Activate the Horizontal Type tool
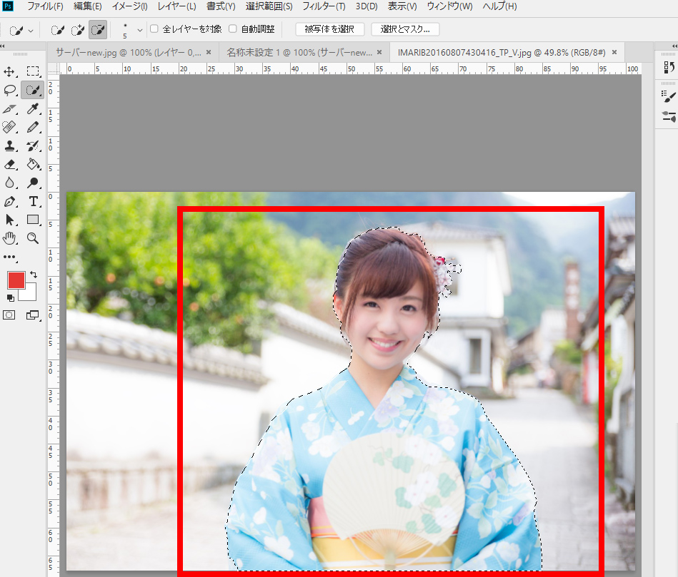This screenshot has height=577, width=678. point(34,201)
